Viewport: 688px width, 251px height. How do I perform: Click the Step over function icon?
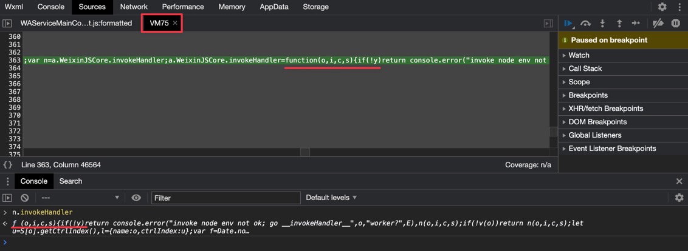tap(585, 23)
